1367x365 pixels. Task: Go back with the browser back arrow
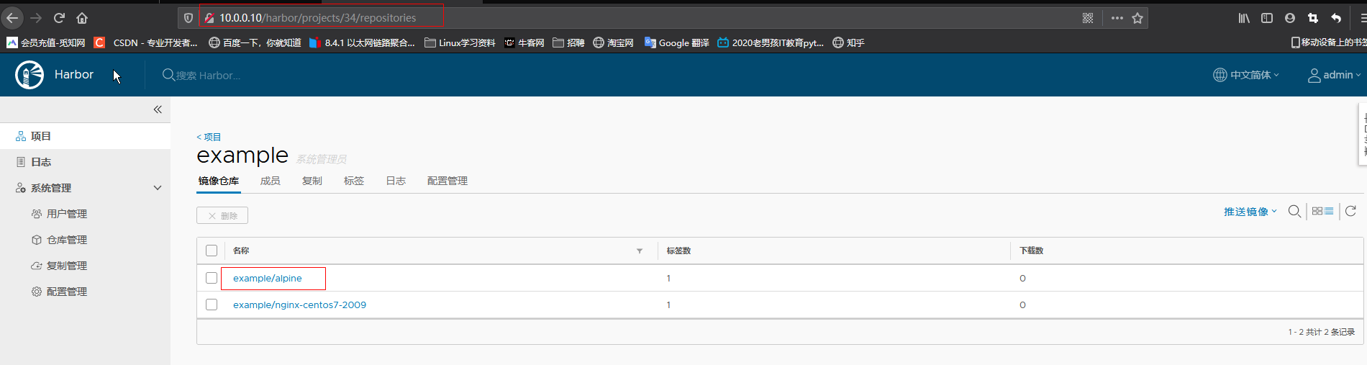point(12,18)
